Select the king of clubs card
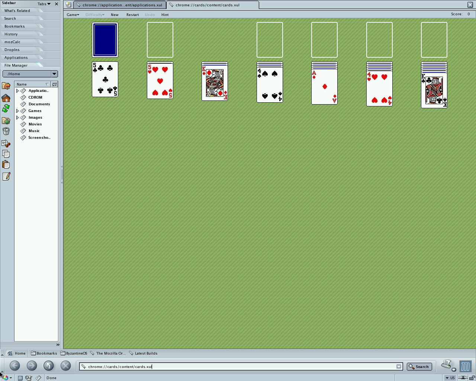The image size is (476, 381). 434,90
